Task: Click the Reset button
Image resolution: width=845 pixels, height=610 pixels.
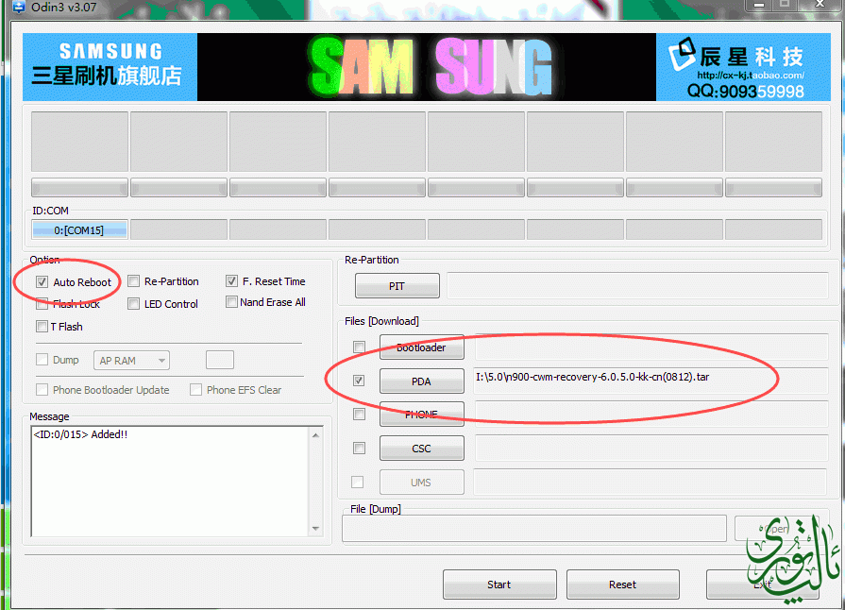Action: click(622, 585)
